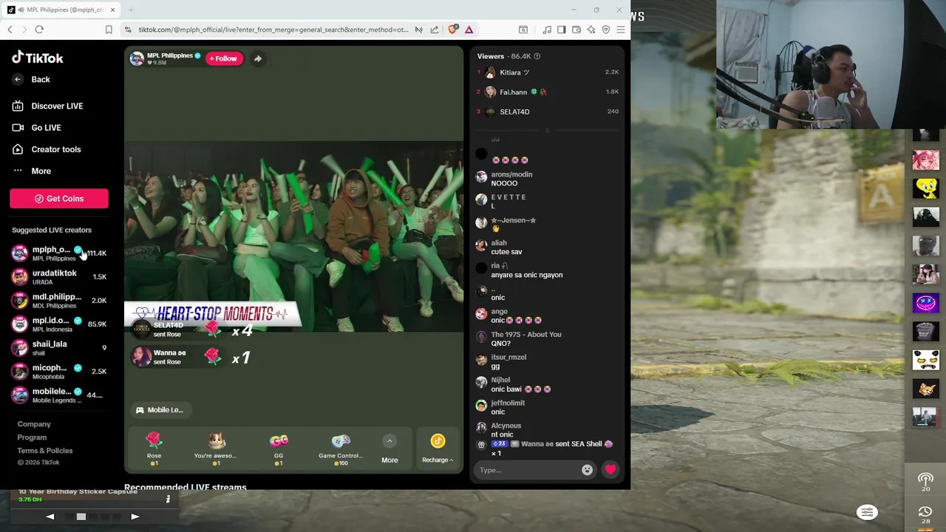Click next arrow in sticker capsule panel

coord(135,516)
